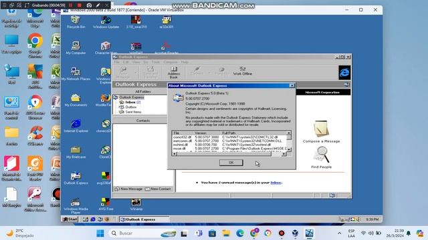Click the Bandicam stop recording button
The width and height of the screenshot is (428, 240).
coord(80,5)
